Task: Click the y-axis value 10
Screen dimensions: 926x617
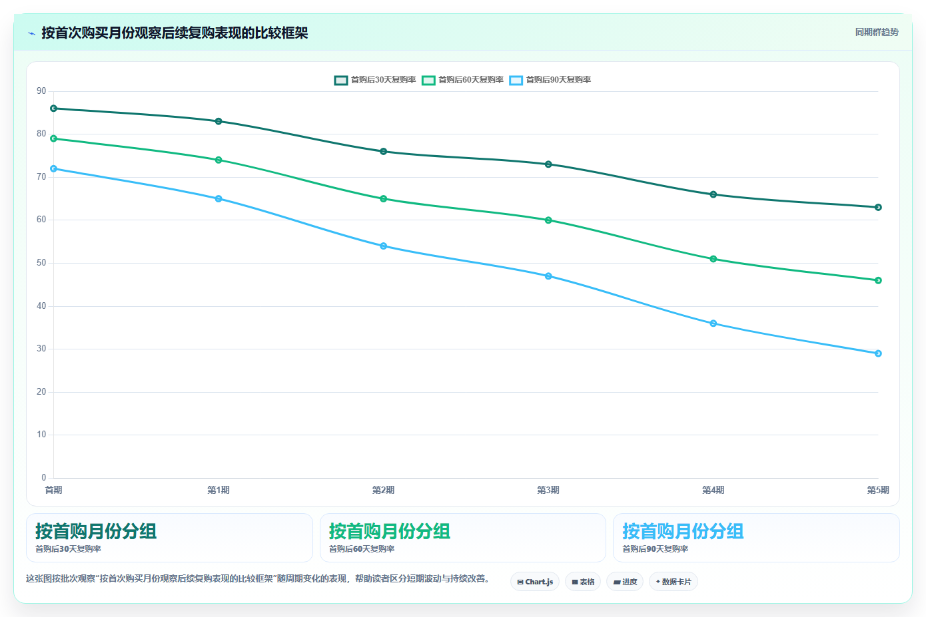Action: (41, 435)
